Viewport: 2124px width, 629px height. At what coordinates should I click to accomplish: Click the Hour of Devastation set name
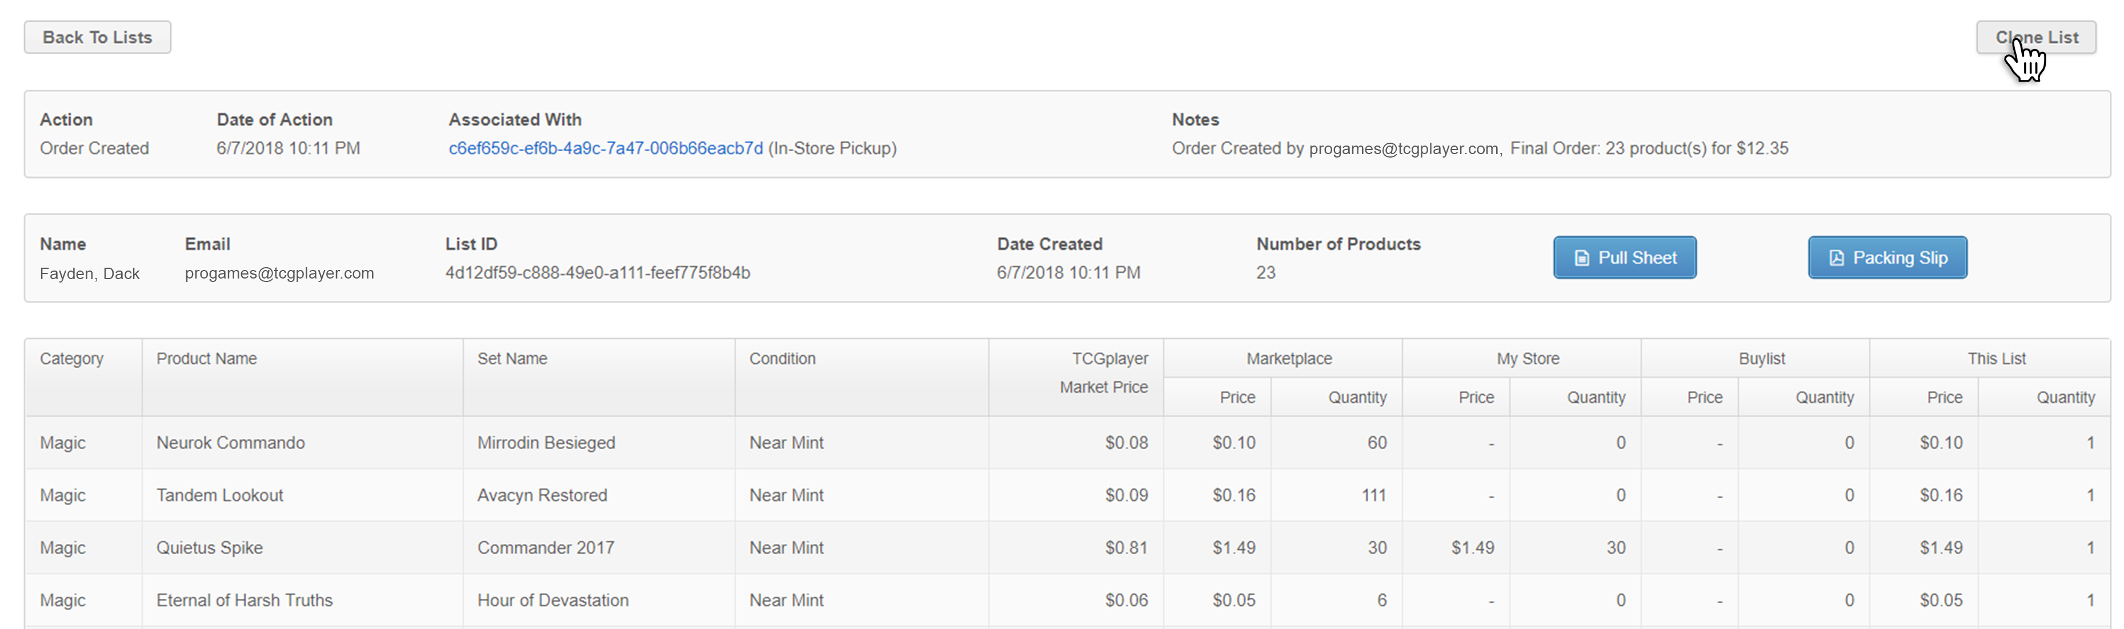coord(552,600)
